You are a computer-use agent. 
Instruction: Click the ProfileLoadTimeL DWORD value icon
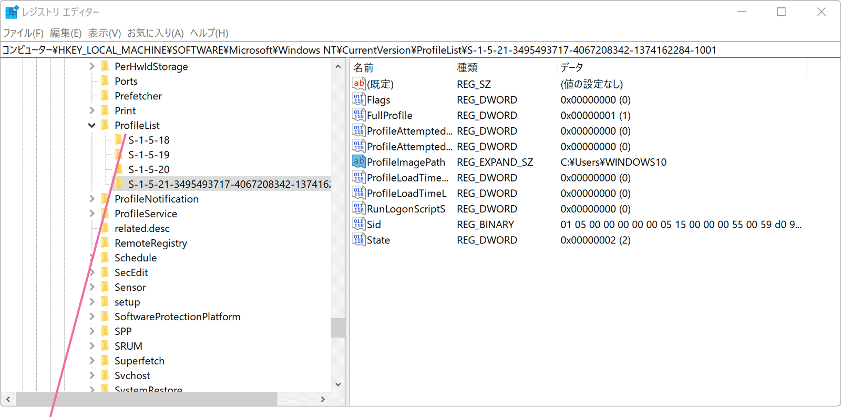(x=359, y=193)
